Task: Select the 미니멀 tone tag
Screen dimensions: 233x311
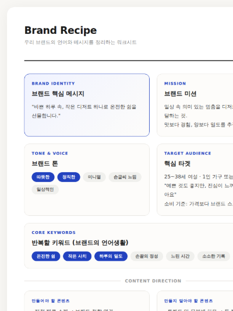Action: tap(94, 177)
